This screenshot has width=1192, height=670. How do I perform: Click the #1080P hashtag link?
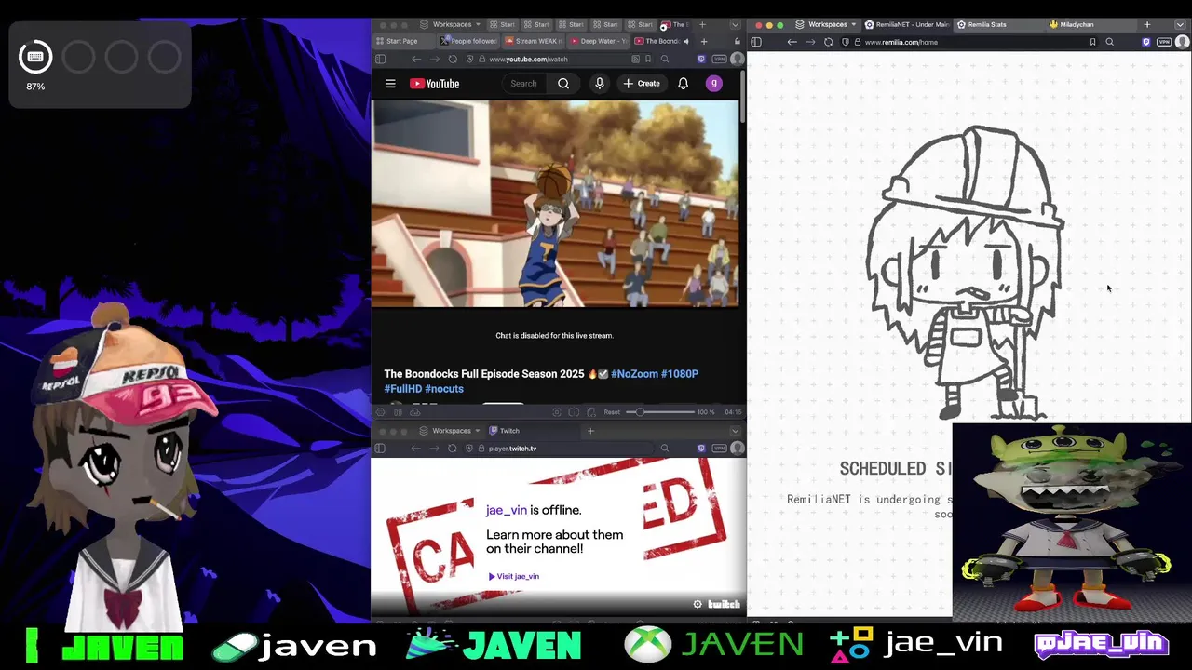coord(680,374)
